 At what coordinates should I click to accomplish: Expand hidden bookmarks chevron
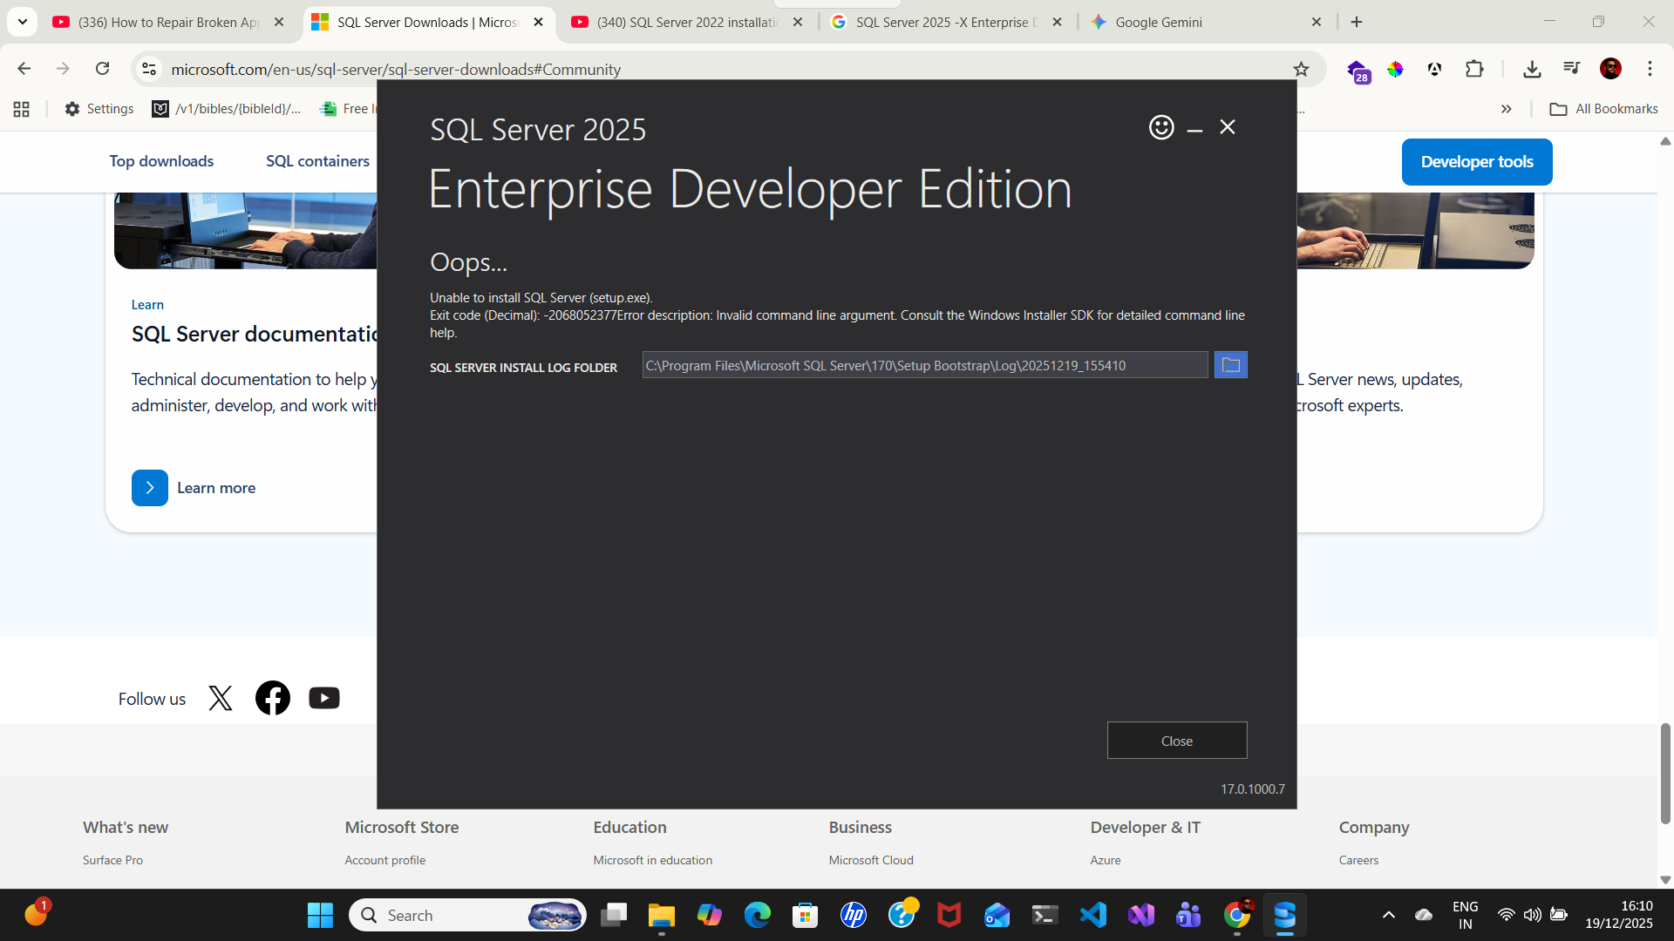coord(1506,109)
